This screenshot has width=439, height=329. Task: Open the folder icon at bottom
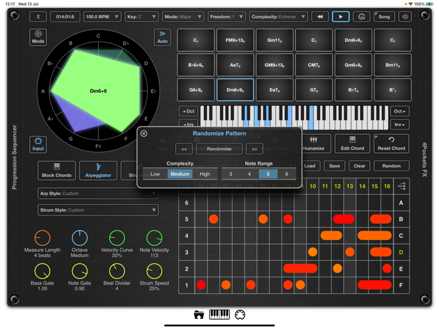[x=199, y=315]
